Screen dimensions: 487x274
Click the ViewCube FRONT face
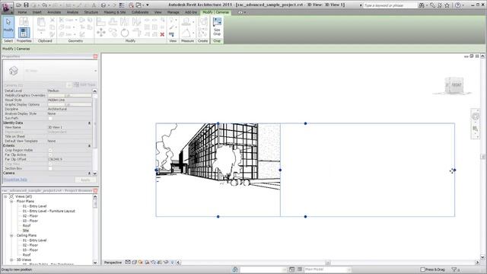coord(457,84)
